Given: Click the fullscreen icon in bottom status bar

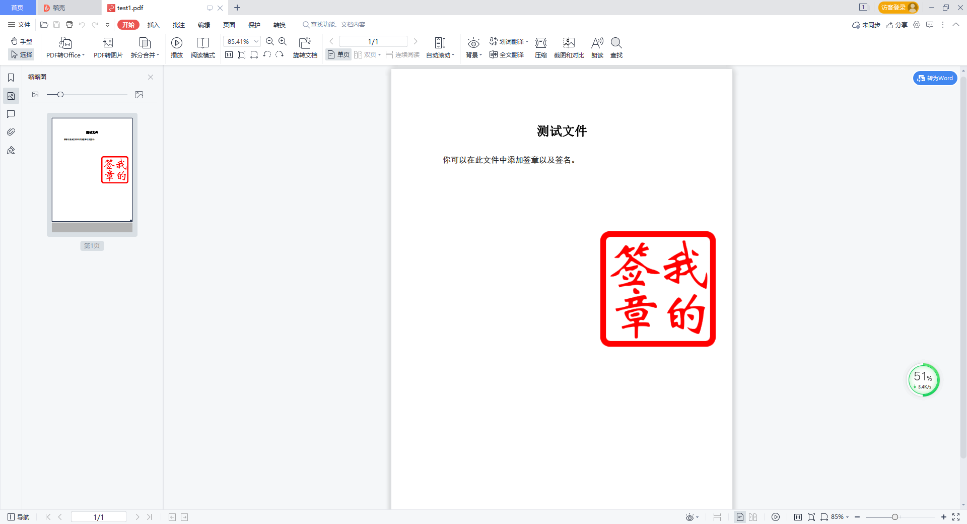Looking at the screenshot, I should 956,517.
